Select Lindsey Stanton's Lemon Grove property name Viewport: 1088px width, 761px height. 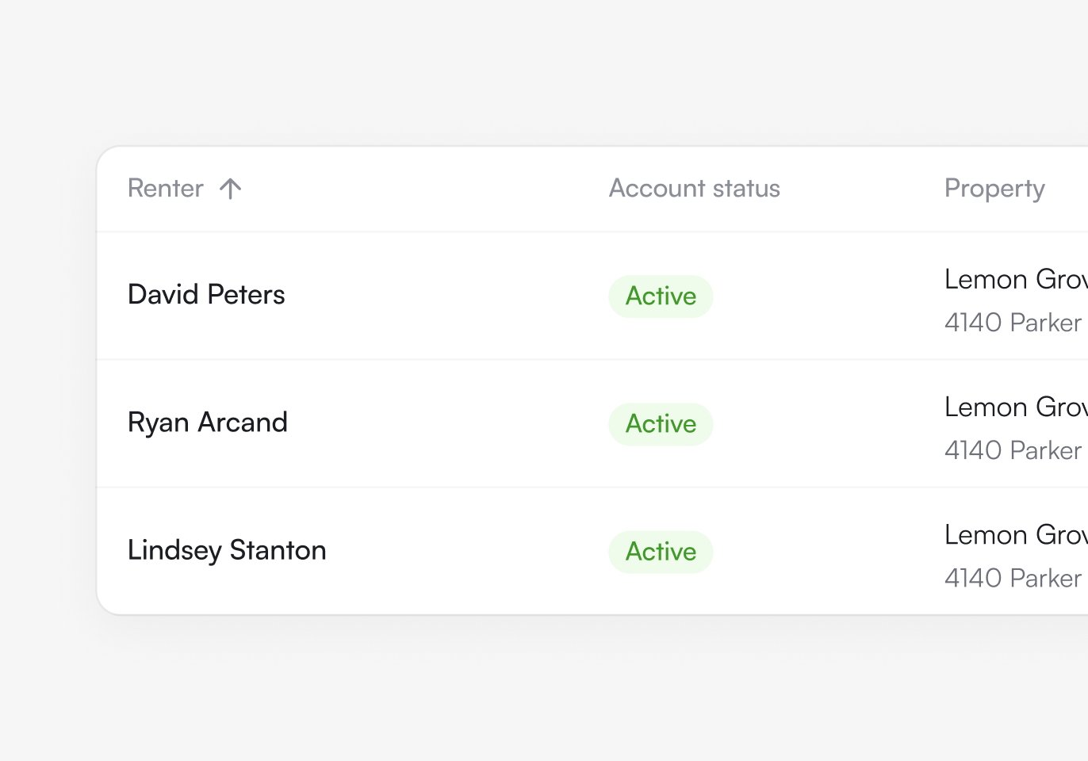point(1015,535)
